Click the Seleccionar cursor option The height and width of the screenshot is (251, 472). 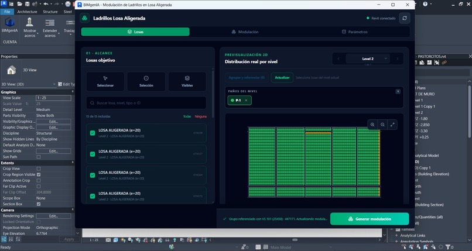pos(105,81)
